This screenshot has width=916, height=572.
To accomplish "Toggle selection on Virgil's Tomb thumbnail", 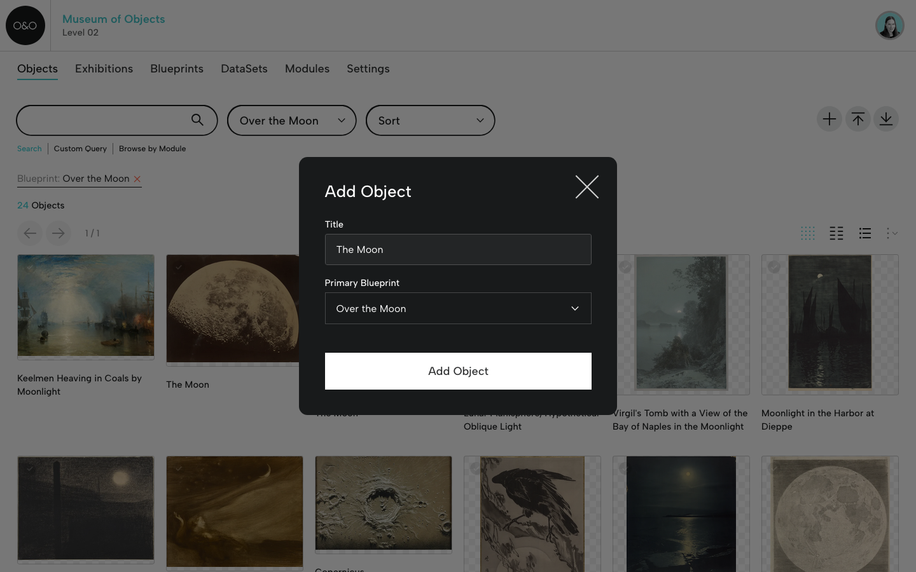I will (x=625, y=268).
